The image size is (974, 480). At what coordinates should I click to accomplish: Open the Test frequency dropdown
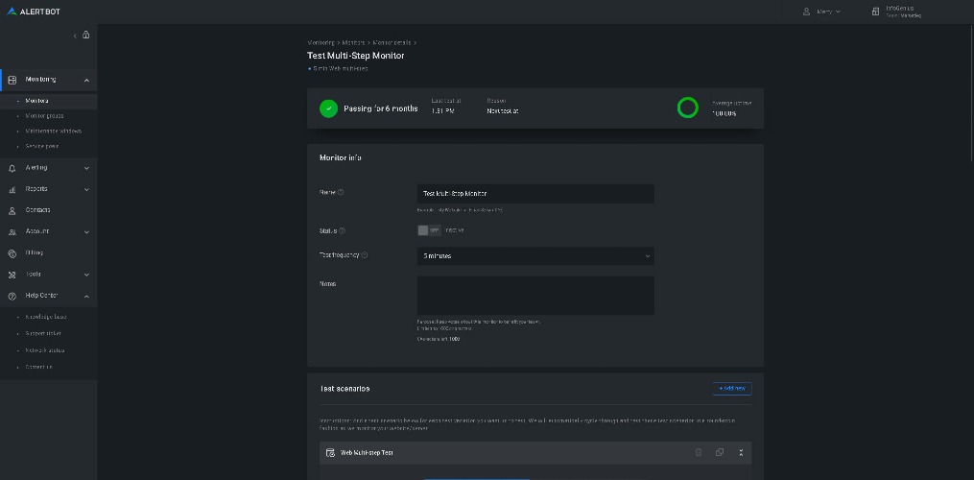coord(535,256)
